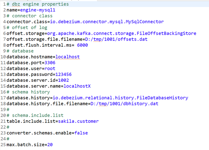The image size is (209, 150).
Task: Click the '# connector class' comment
Action: click(30, 16)
